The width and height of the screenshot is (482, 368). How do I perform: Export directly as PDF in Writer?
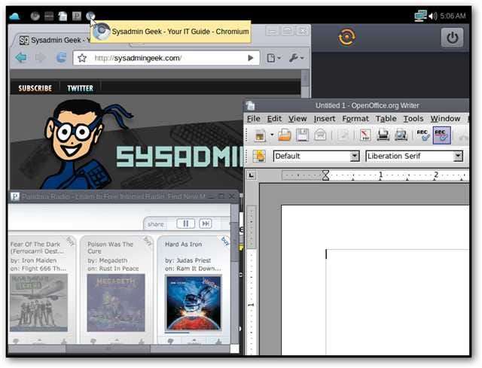point(365,135)
